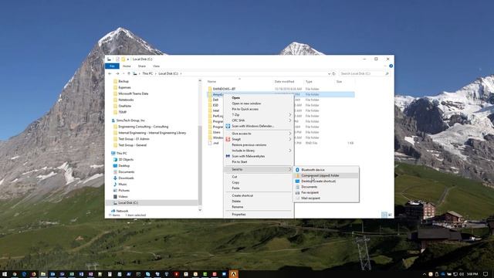Choose Restore previous versions
The height and width of the screenshot is (278, 494).
259,145
